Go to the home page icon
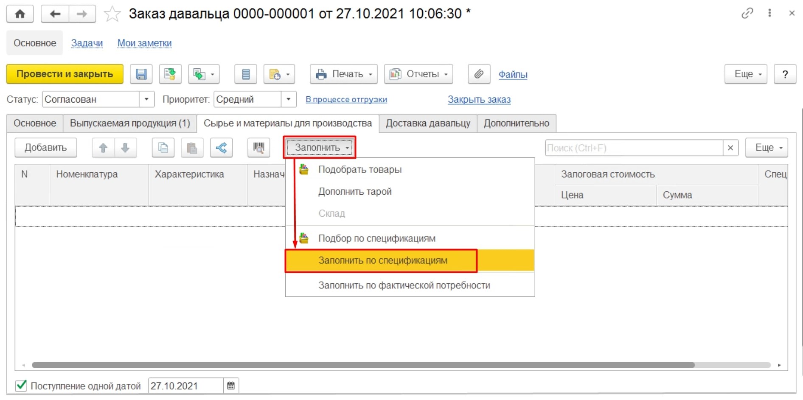Viewport: 803px width, 400px height. (x=20, y=14)
